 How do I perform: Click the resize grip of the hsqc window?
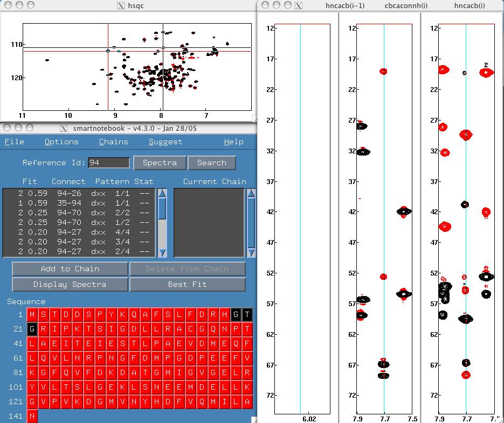coord(254,117)
